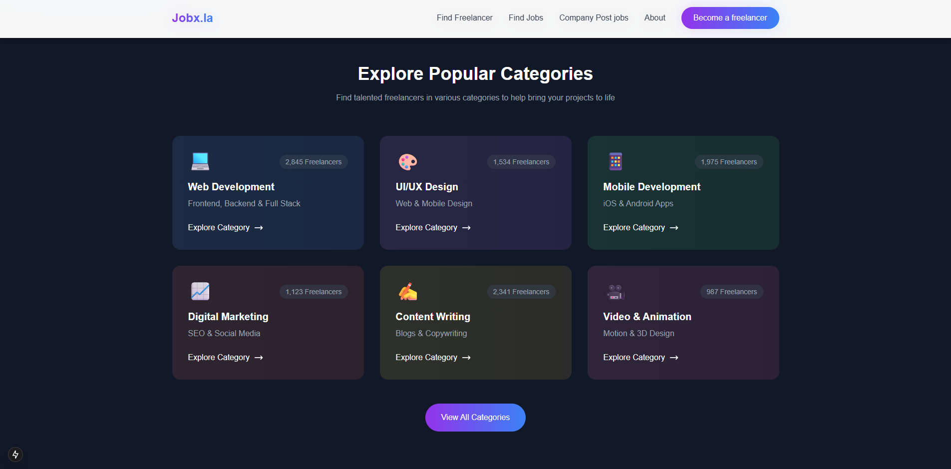Click the laptop icon on Web Development card
This screenshot has width=951, height=469.
point(200,161)
